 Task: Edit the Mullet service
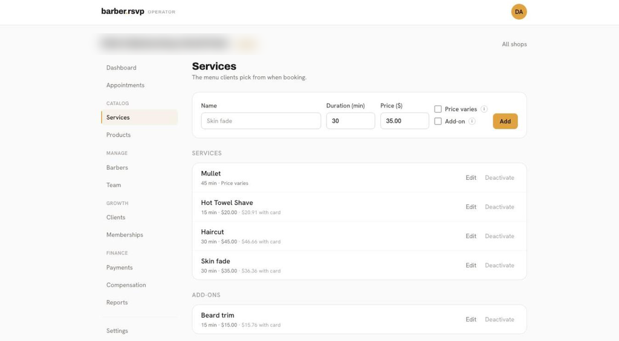coord(470,178)
